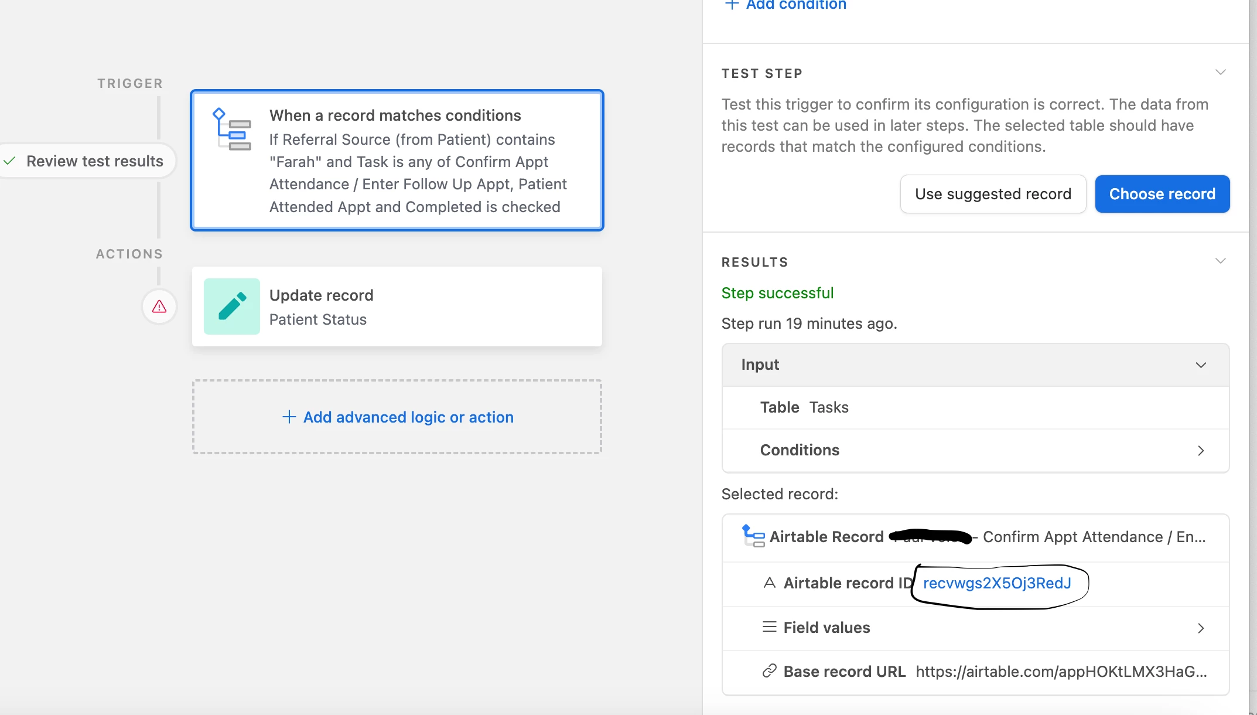Click the record matches conditions trigger icon
This screenshot has width=1257, height=715.
(x=231, y=130)
